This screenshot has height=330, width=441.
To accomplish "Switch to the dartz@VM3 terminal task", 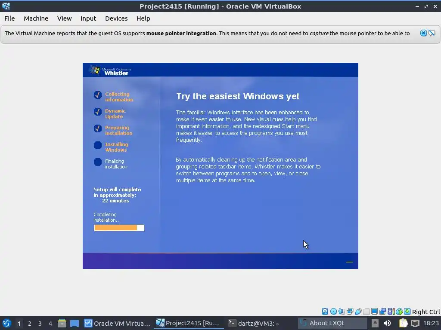I will (261, 323).
